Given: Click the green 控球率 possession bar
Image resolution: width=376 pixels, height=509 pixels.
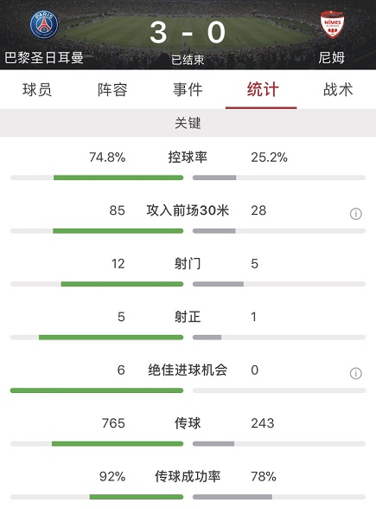Looking at the screenshot, I should point(118,177).
